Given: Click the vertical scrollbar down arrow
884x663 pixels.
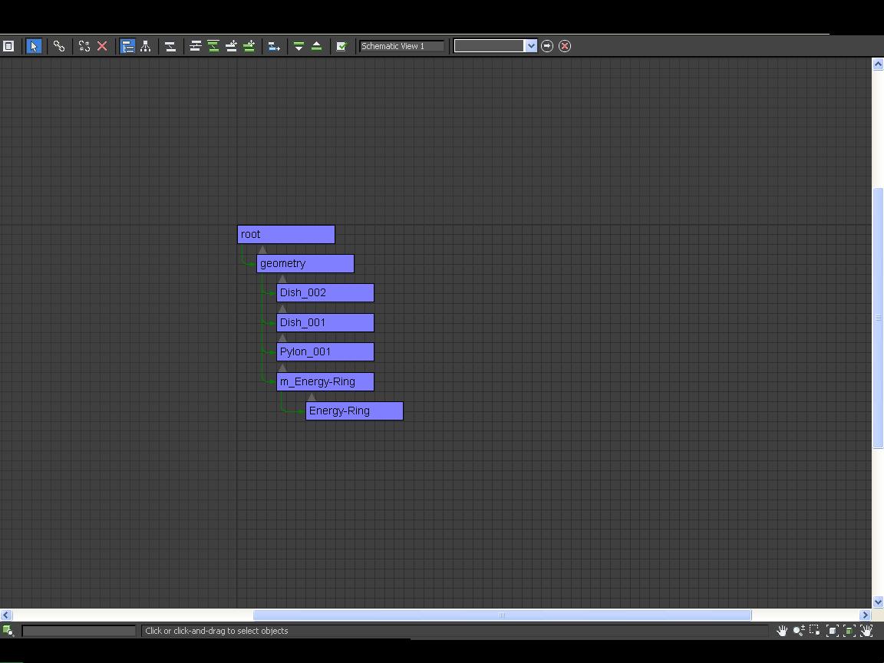Looking at the screenshot, I should 878,602.
